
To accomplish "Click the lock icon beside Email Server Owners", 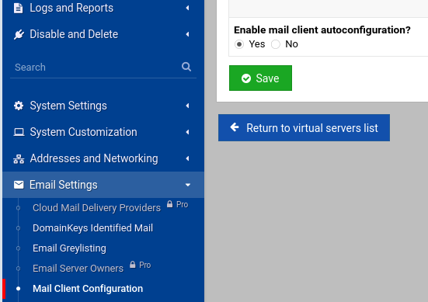I will [133, 265].
